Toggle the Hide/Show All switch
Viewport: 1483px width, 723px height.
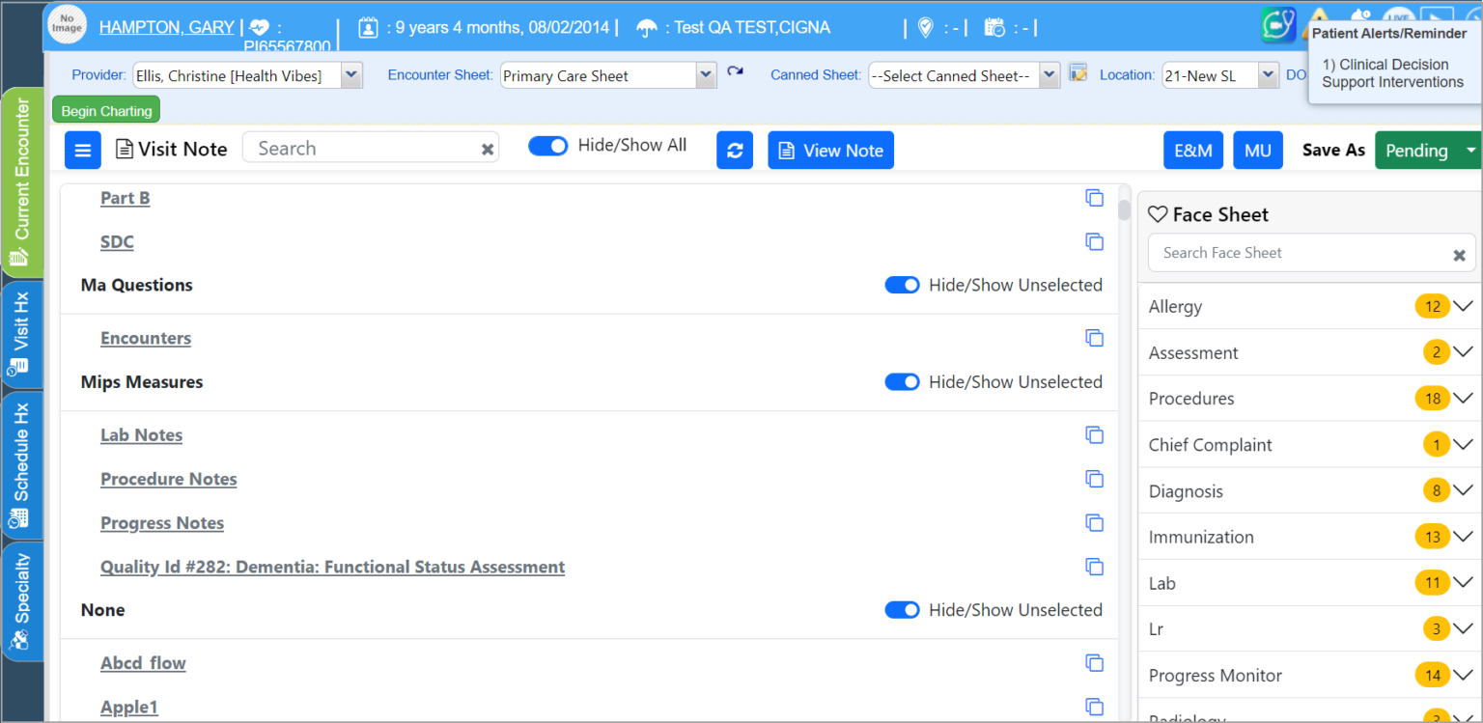[548, 145]
